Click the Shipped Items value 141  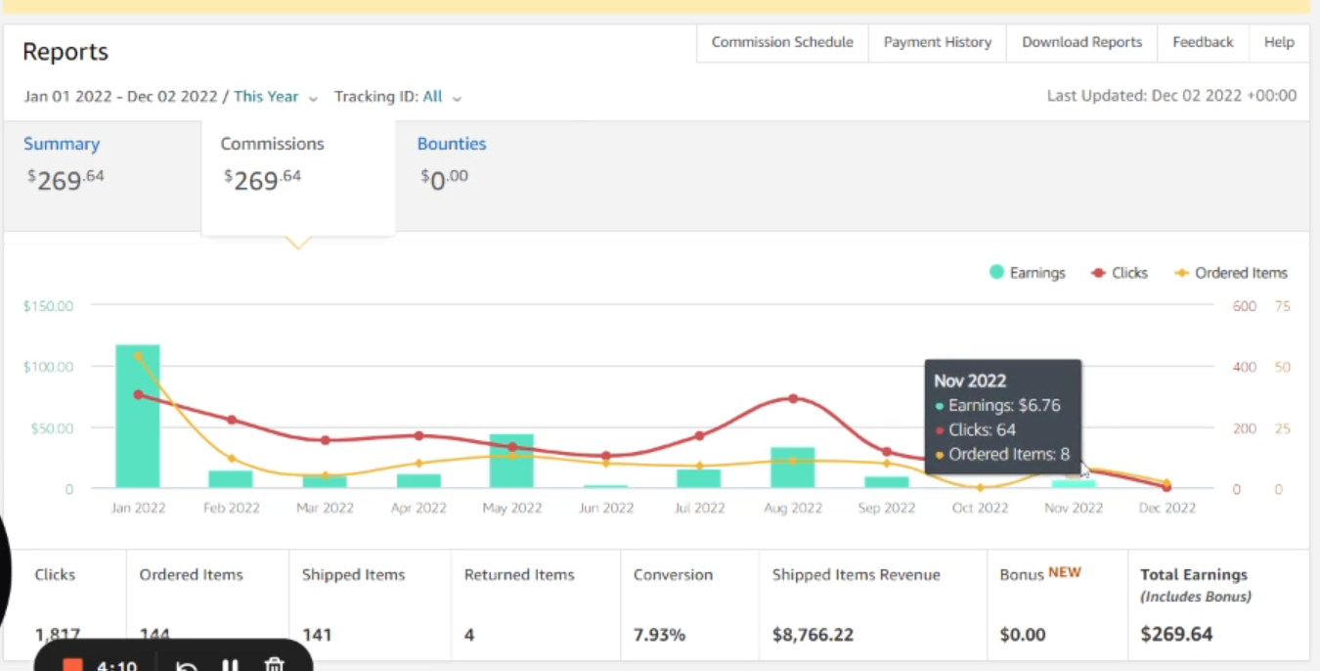pyautogui.click(x=317, y=635)
